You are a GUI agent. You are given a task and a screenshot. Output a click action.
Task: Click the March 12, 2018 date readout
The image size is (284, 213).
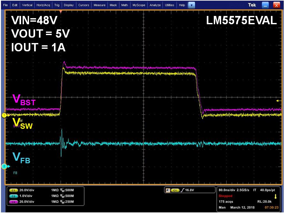pyautogui.click(x=242, y=207)
